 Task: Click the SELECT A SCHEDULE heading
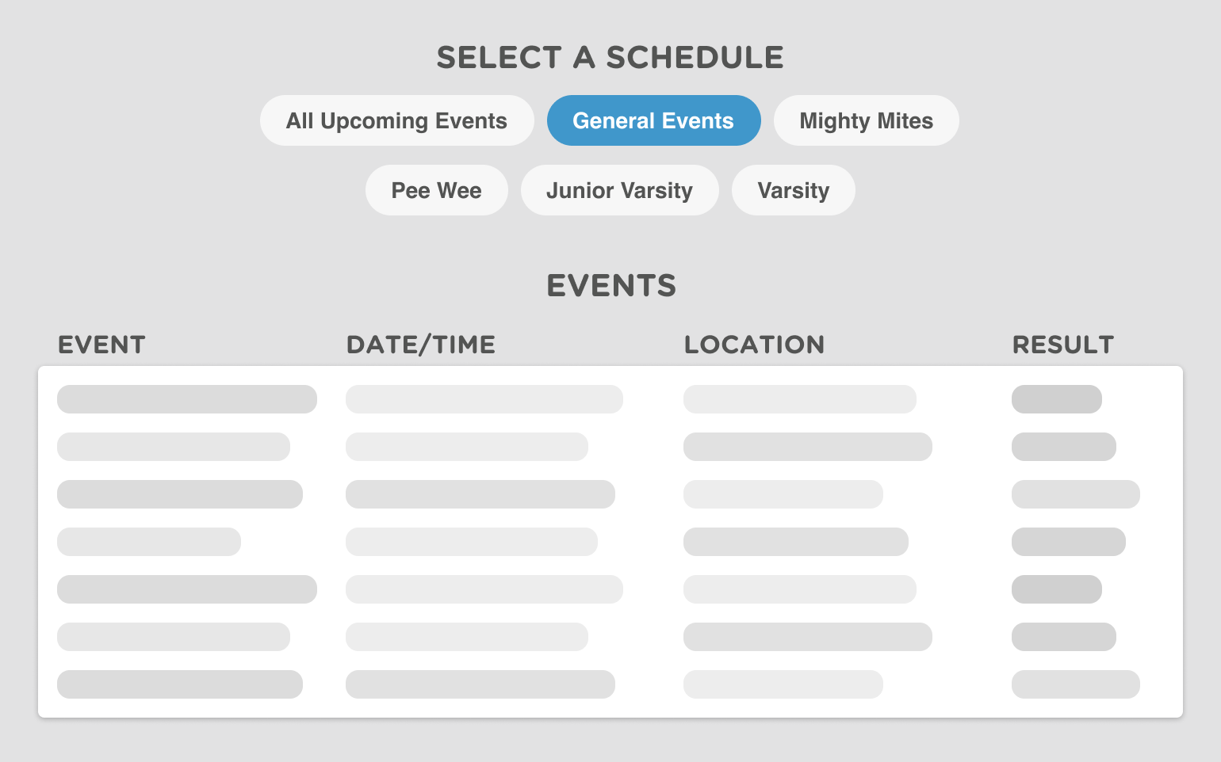(x=610, y=57)
